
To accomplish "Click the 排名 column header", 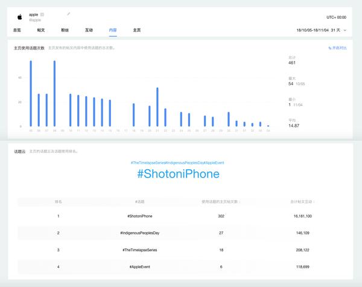I will coord(58,202).
